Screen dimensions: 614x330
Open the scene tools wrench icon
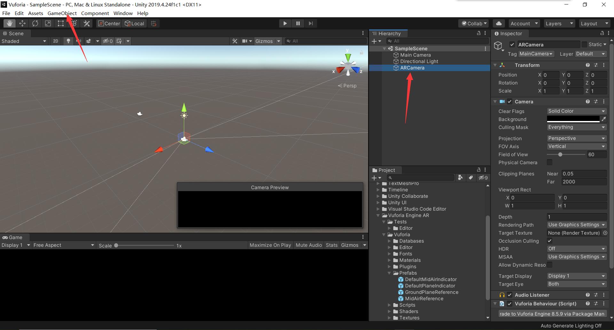pos(235,41)
